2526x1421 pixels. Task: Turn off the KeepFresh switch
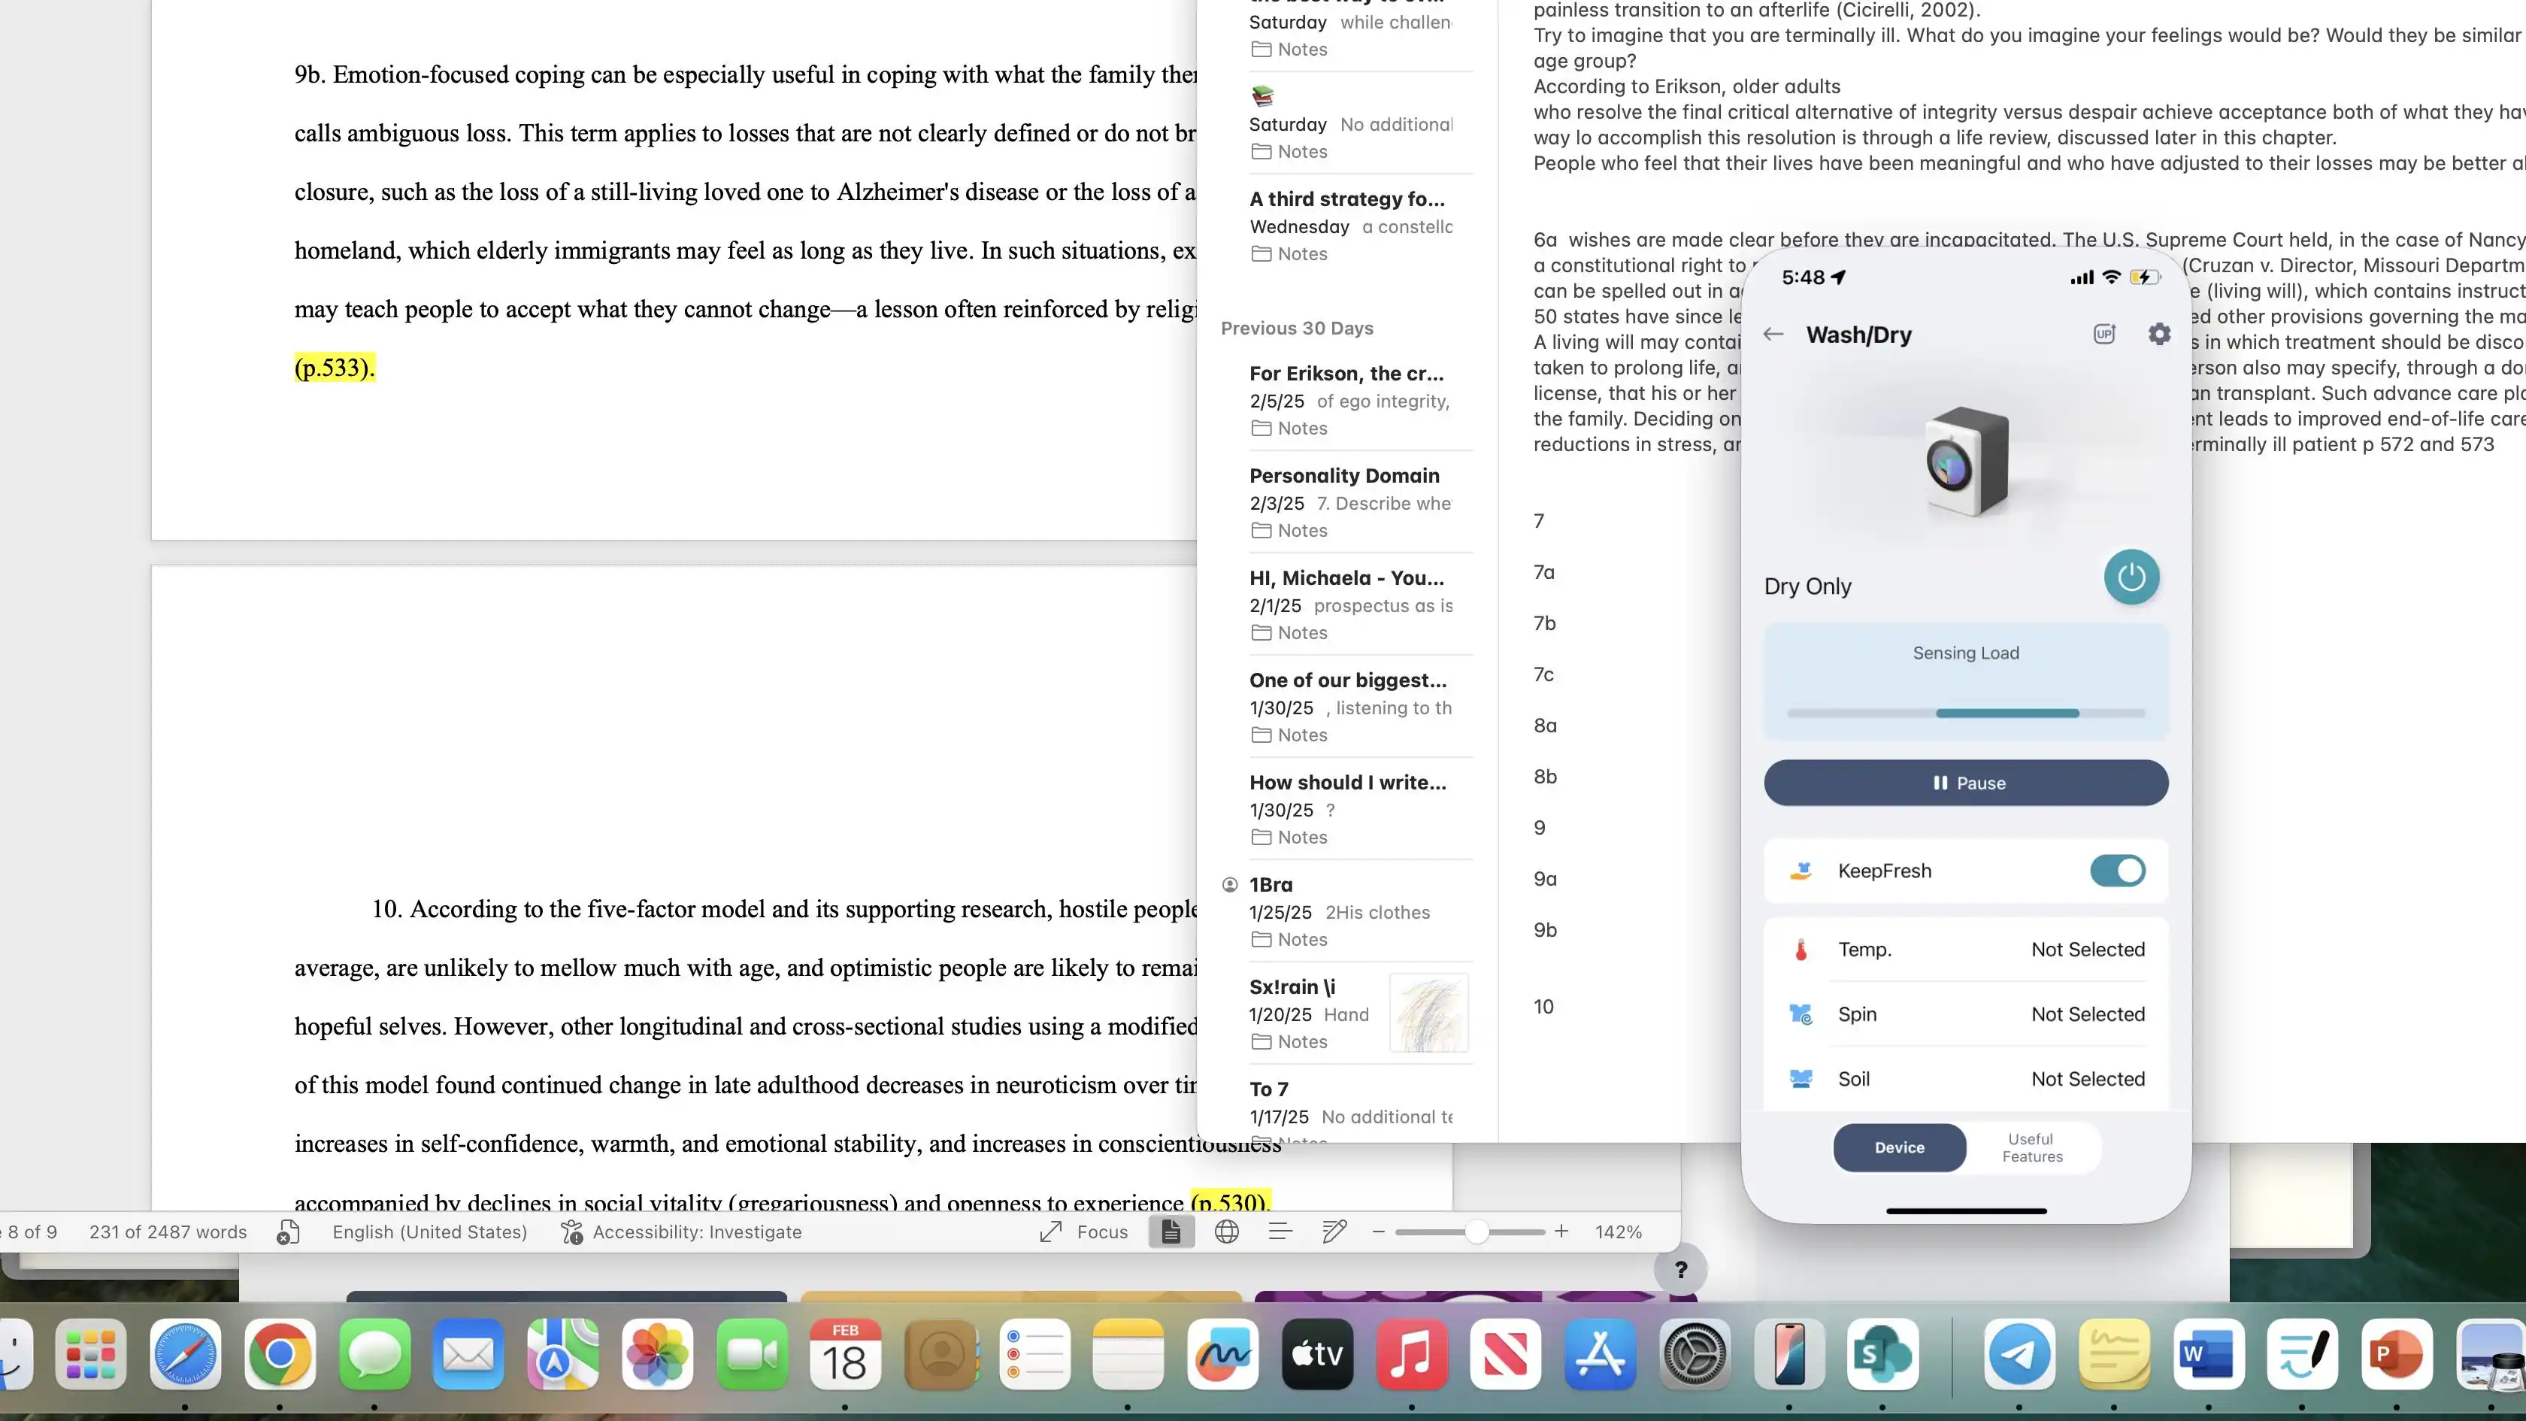point(2117,871)
